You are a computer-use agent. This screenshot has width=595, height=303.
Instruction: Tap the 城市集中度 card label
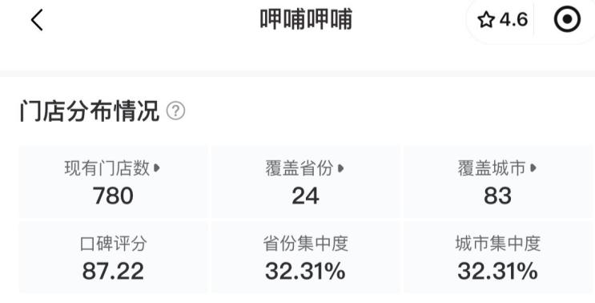pos(498,244)
